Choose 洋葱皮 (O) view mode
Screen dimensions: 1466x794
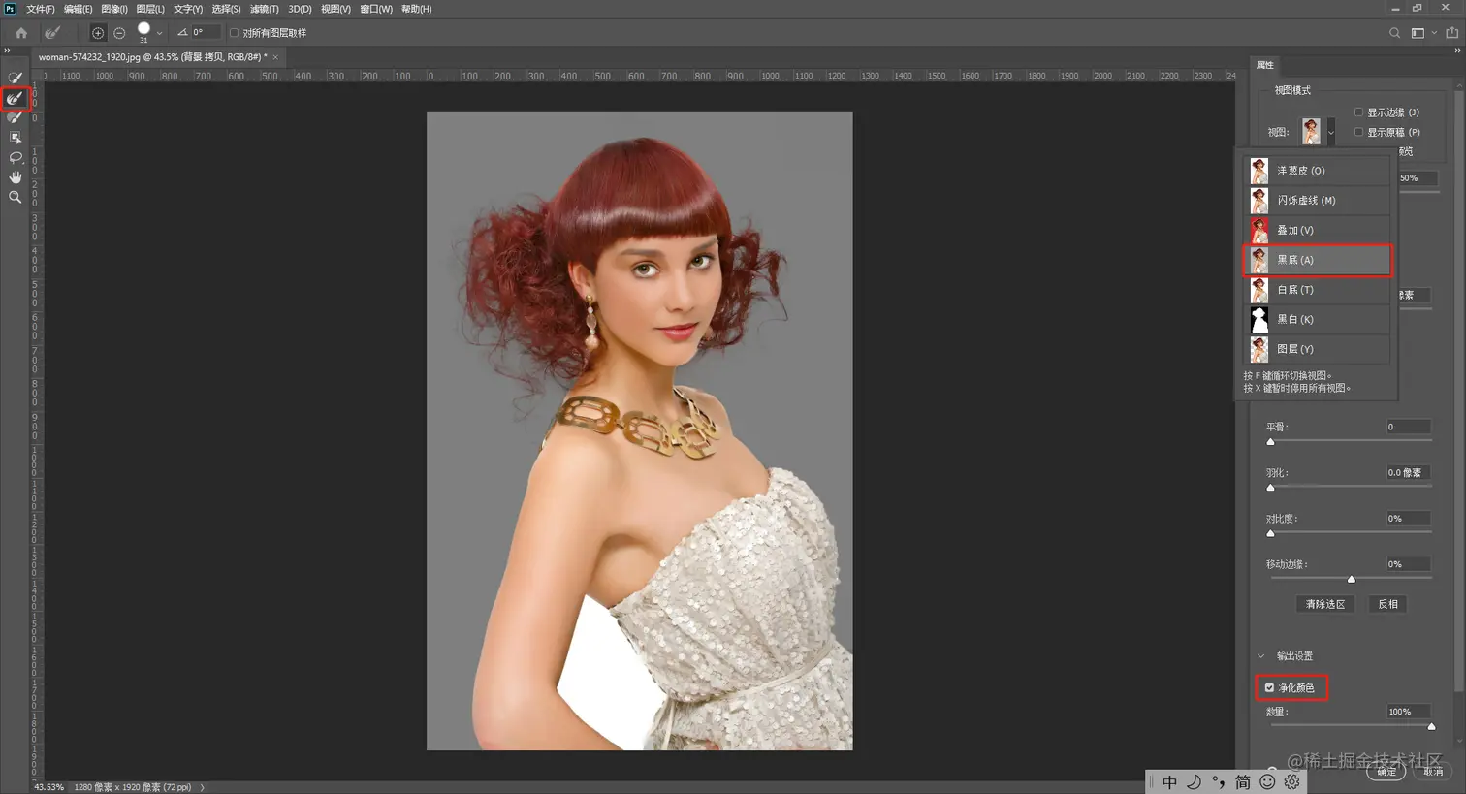pyautogui.click(x=1318, y=171)
